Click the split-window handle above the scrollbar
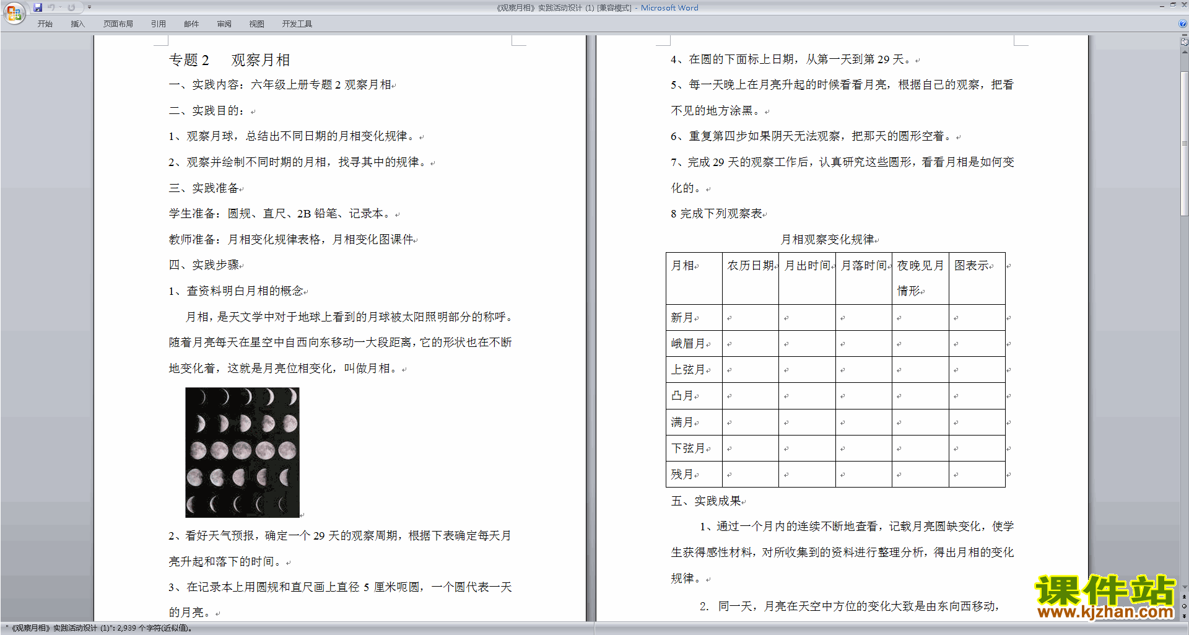This screenshot has height=635, width=1189. (x=1185, y=36)
